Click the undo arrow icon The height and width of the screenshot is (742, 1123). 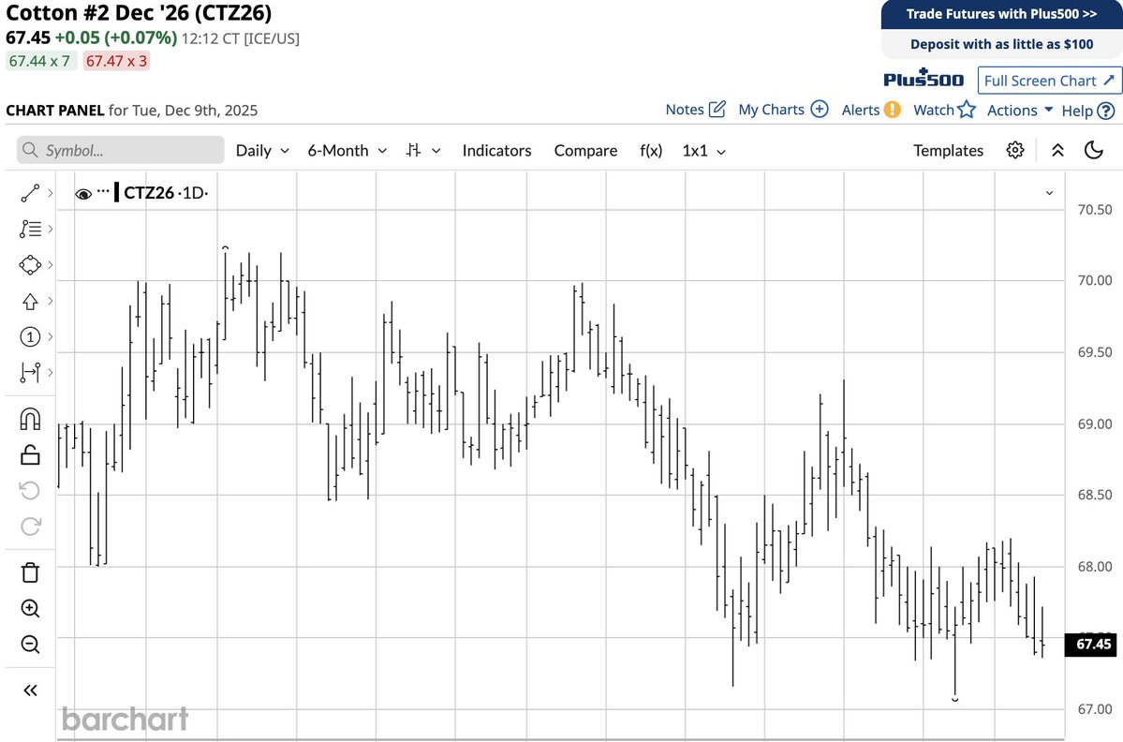point(30,491)
